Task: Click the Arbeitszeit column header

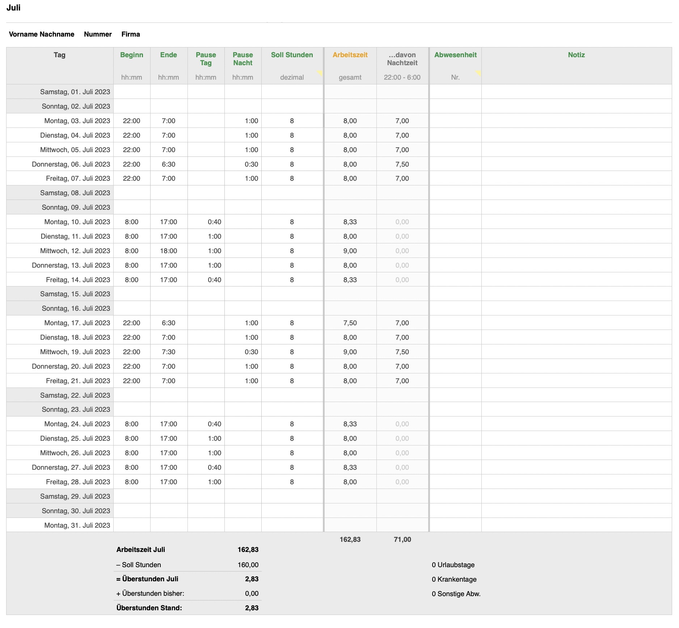Action: pyautogui.click(x=350, y=55)
